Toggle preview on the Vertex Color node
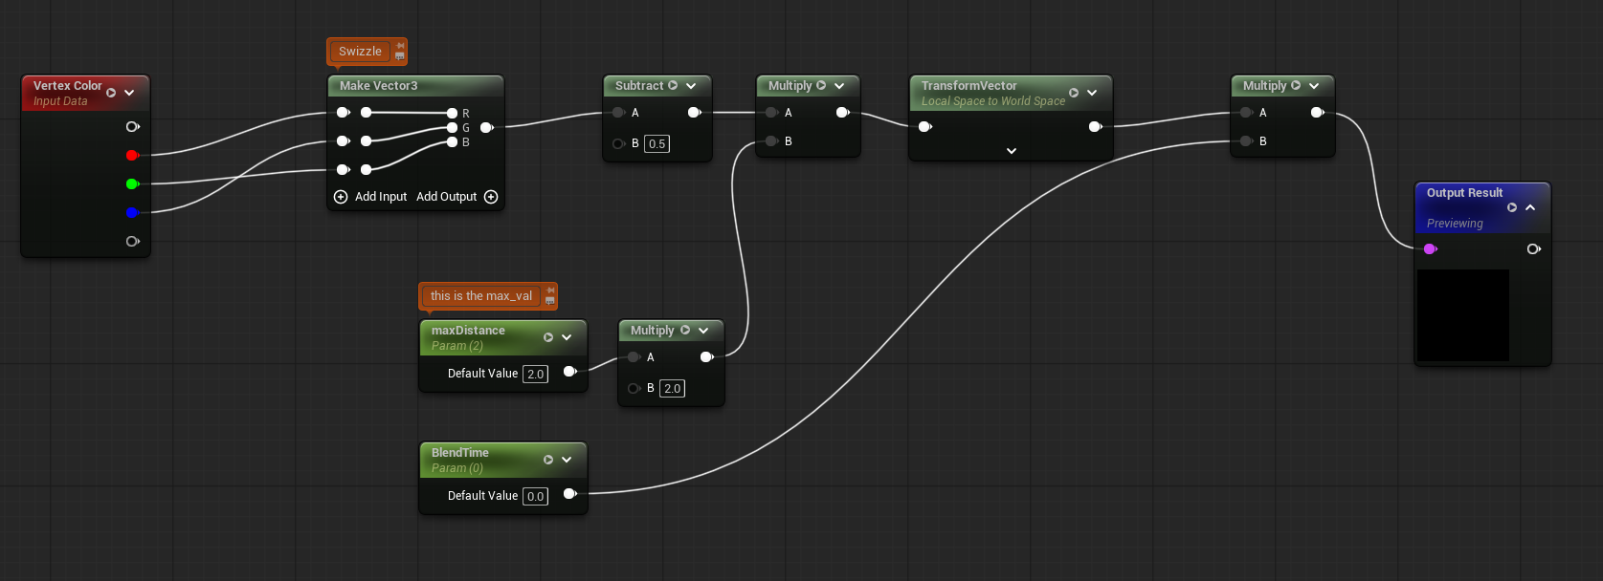1603x581 pixels. pos(111,93)
